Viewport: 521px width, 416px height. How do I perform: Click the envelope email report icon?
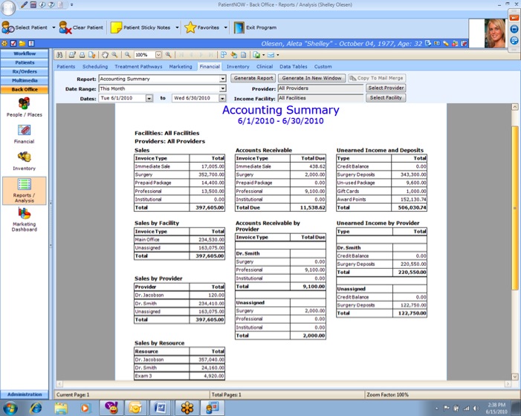(271, 55)
